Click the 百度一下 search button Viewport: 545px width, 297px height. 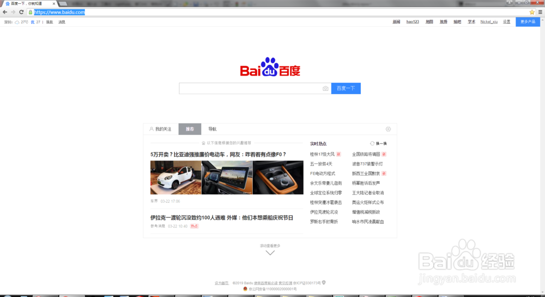click(346, 89)
